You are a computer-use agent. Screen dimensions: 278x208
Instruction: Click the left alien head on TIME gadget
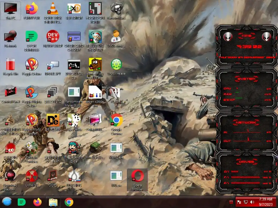tap(228, 37)
